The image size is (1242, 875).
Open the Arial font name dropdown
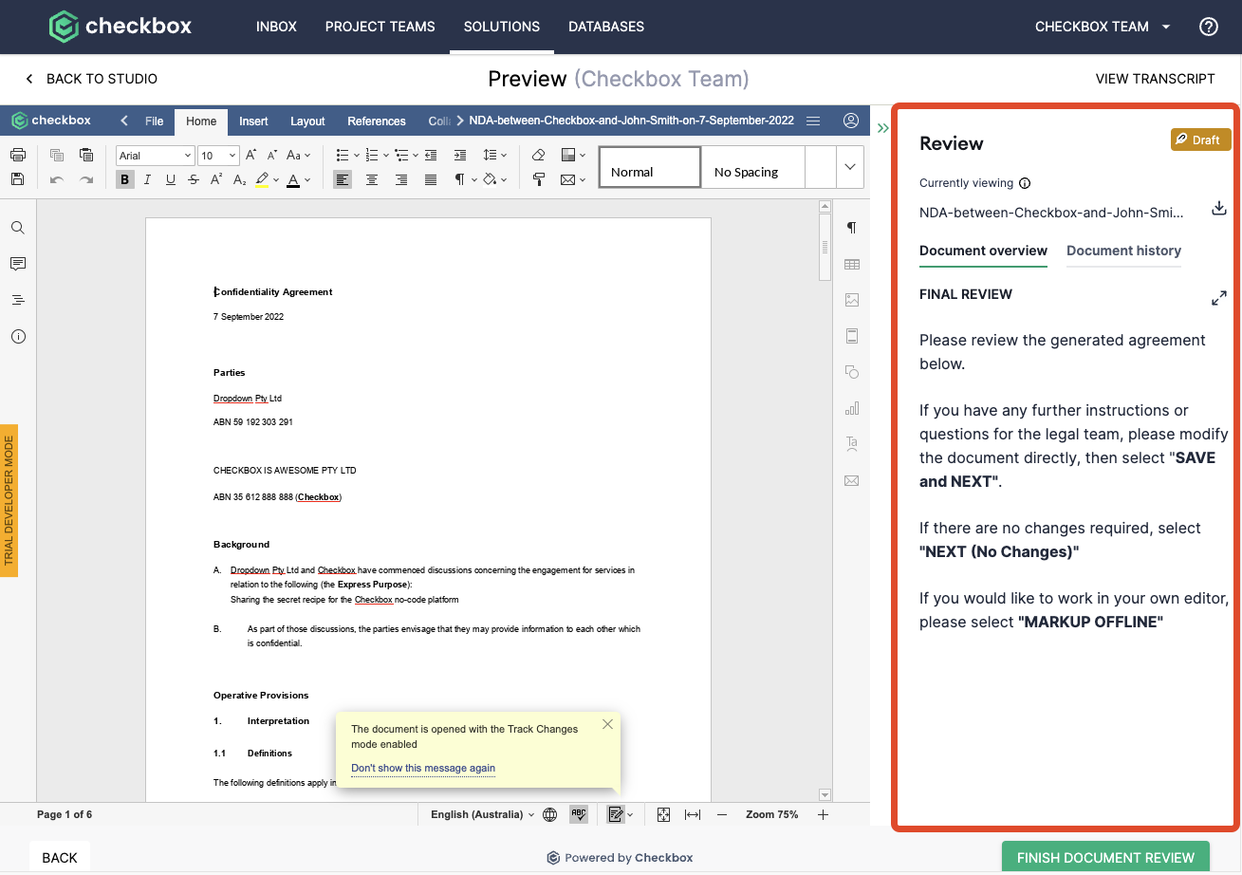pyautogui.click(x=186, y=155)
